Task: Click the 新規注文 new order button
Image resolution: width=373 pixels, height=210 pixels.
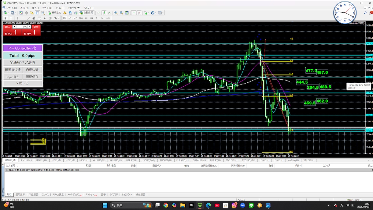Action: pyautogui.click(x=54, y=13)
